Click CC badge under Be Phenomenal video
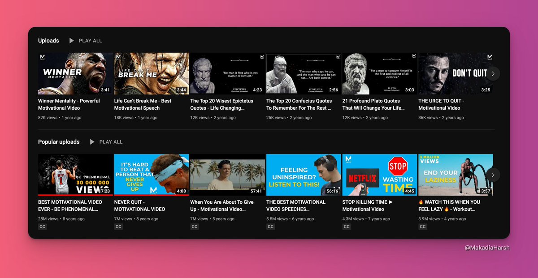The height and width of the screenshot is (278, 538). (x=42, y=227)
